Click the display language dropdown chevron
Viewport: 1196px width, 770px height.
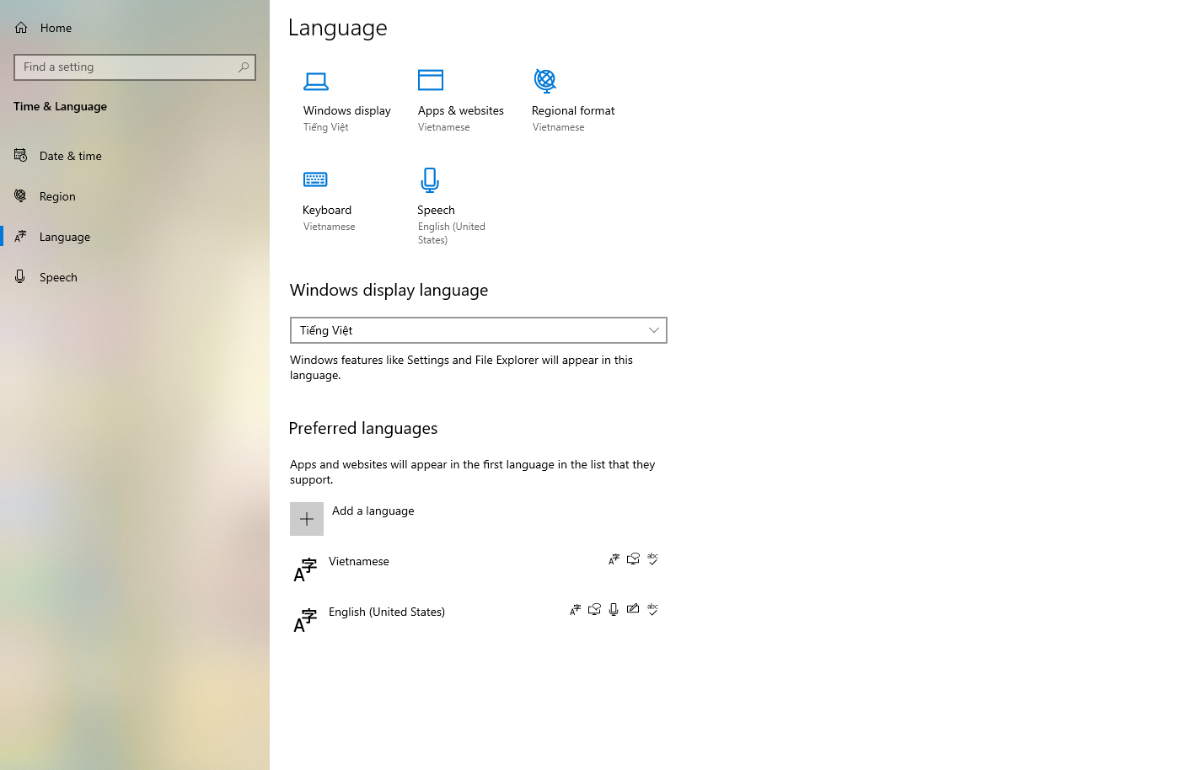click(654, 330)
